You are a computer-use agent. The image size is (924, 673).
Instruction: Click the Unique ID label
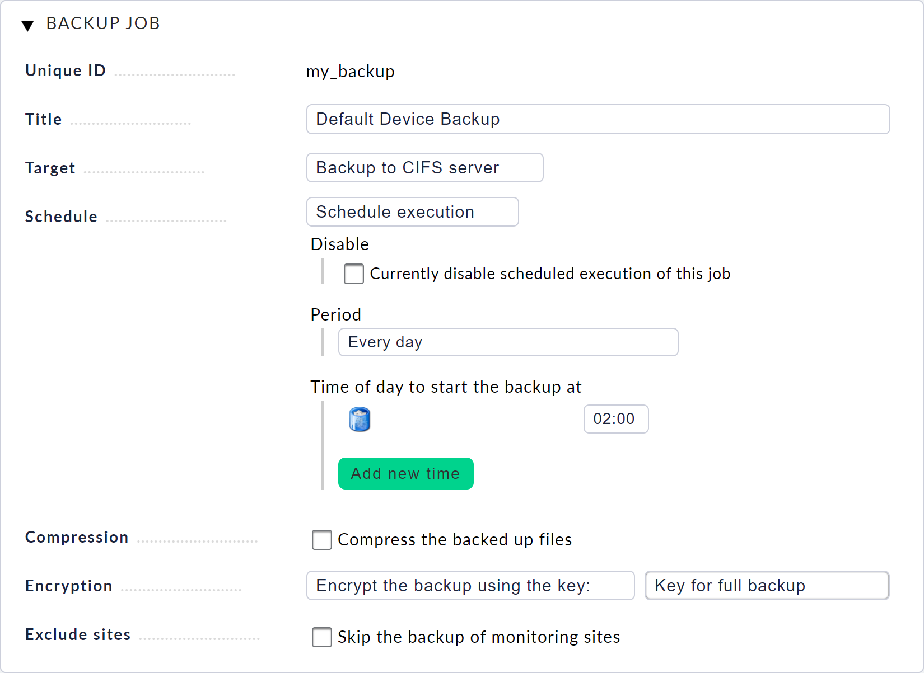pos(65,70)
